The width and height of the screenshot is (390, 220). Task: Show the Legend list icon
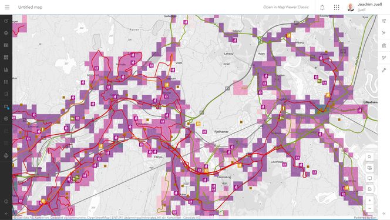[x=6, y=82]
